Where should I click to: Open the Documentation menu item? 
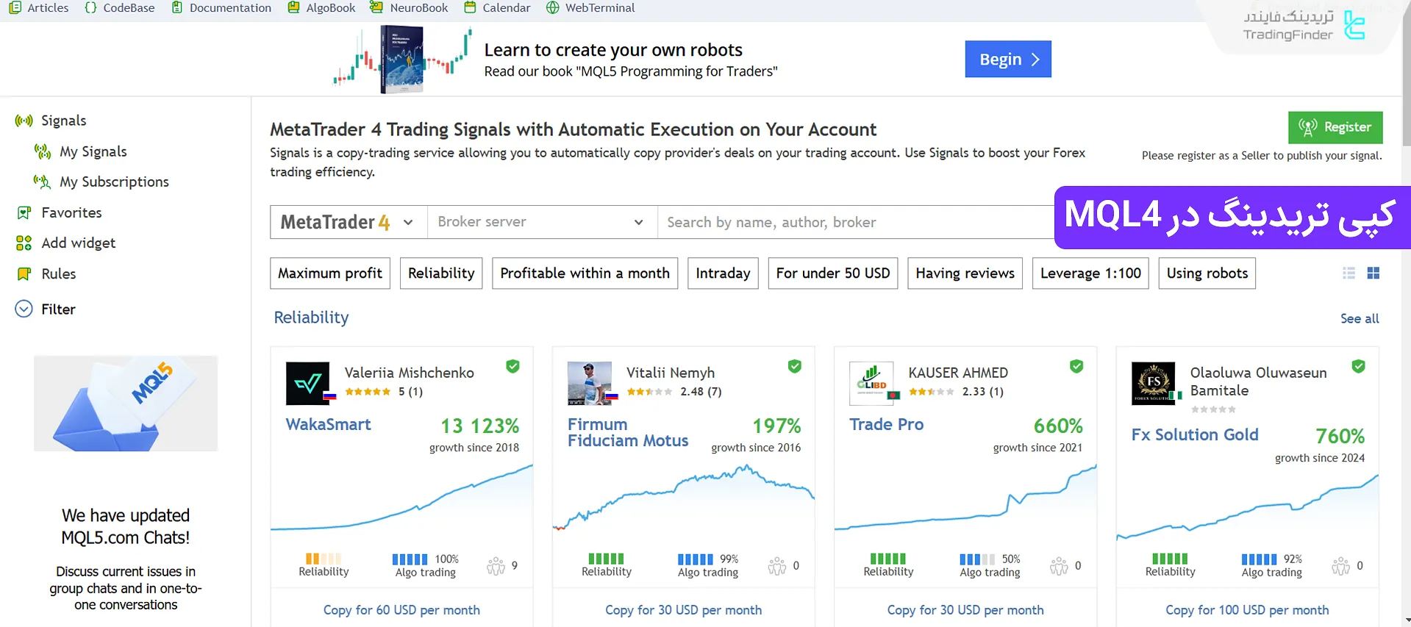(x=221, y=8)
